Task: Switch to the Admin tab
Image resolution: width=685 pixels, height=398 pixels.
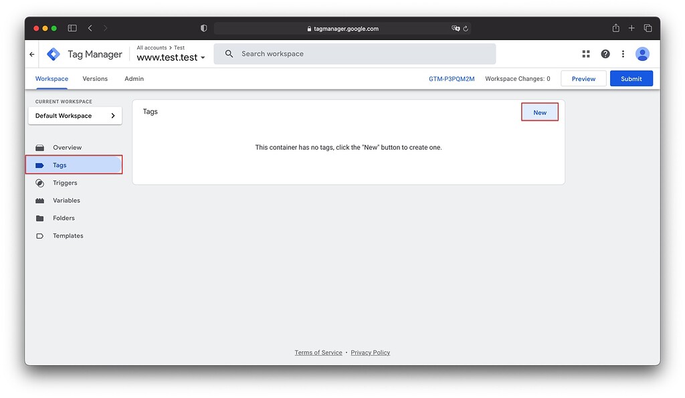Action: pyautogui.click(x=133, y=78)
